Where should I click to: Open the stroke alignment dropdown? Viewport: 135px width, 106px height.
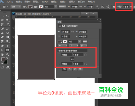click(x=63, y=46)
